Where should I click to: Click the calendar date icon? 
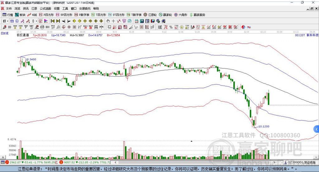[136, 21]
